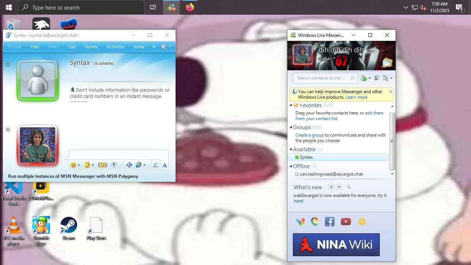Viewport: 471px width, 265px height.
Task: Collapse Syntax's display picture arrow
Action: pyautogui.click(x=8, y=64)
